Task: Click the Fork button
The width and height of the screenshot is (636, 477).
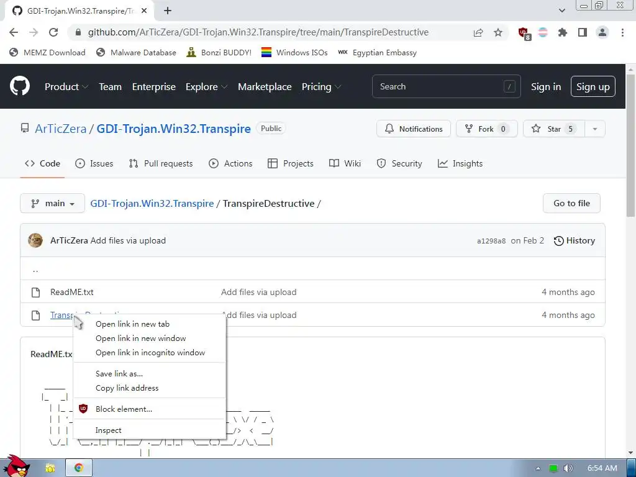Action: tap(486, 129)
